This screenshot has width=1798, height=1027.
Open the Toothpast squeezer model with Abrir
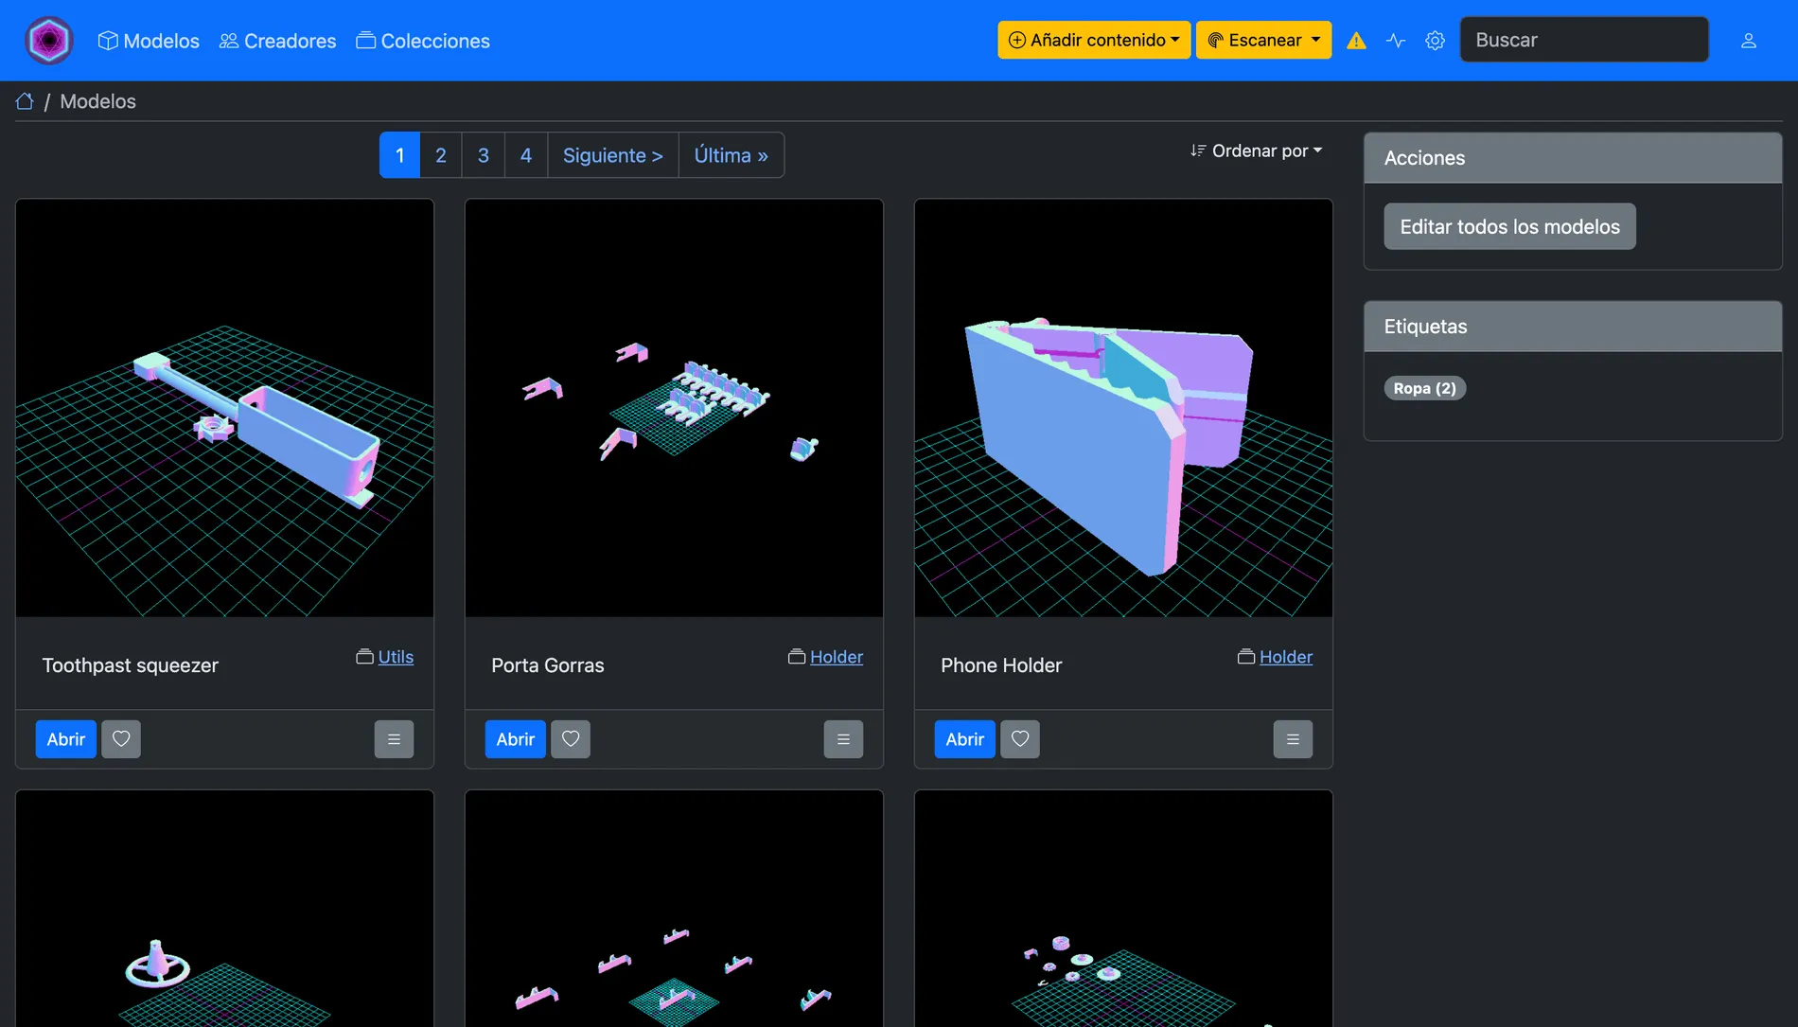(66, 739)
